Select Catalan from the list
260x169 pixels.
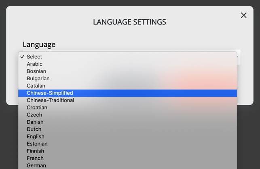[127, 86]
